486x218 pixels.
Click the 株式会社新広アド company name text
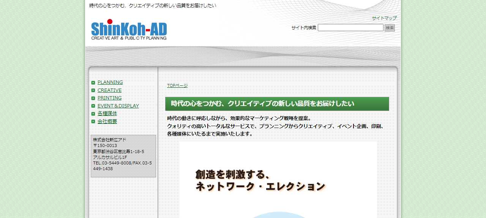pos(110,140)
